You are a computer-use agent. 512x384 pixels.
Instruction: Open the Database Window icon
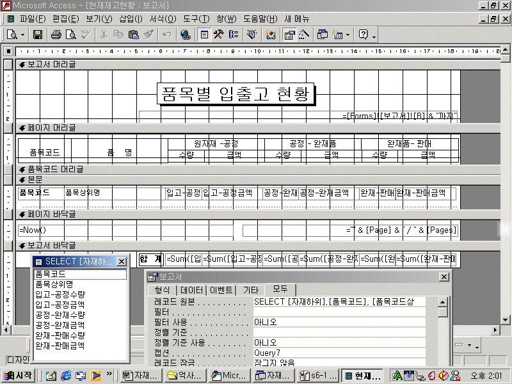(x=323, y=35)
